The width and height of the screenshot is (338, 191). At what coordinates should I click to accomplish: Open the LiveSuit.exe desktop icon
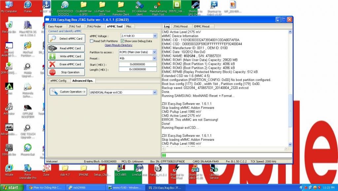click(140, 170)
